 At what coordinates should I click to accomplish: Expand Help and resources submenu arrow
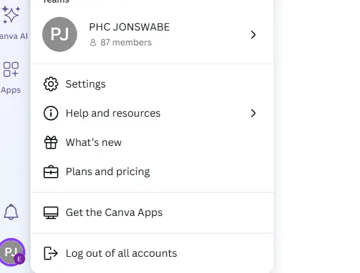click(x=253, y=113)
